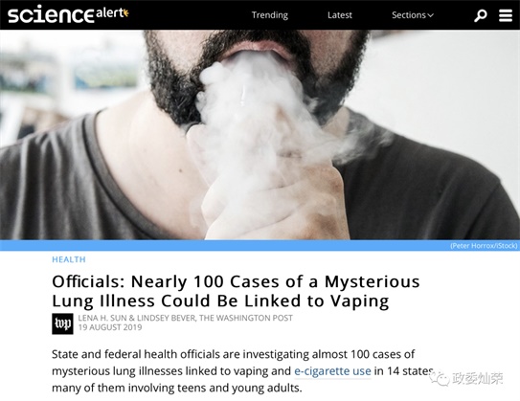The width and height of the screenshot is (520, 401).
Task: Click the ScienceAlert logo
Action: 68,15
